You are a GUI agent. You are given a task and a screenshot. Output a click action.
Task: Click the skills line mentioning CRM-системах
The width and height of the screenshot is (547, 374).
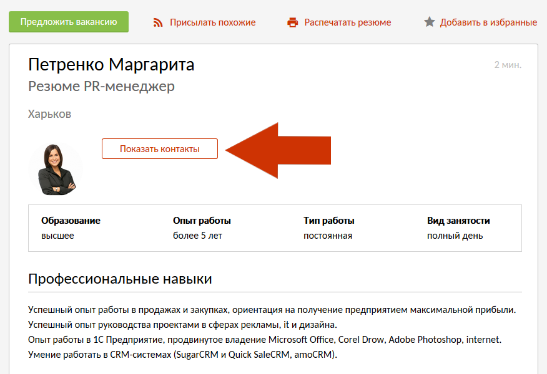pos(182,355)
